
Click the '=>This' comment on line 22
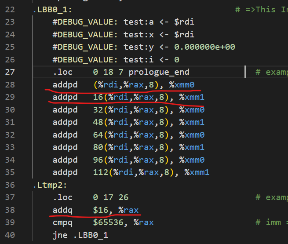click(x=260, y=10)
